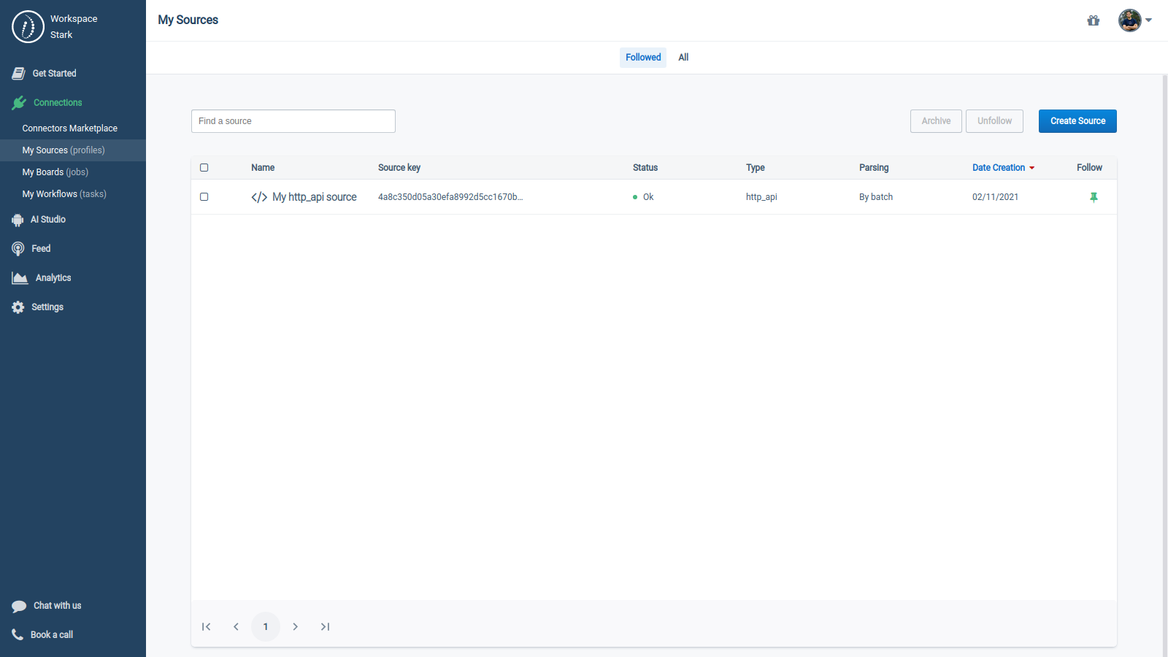
Task: Click the http_api type cell
Action: (761, 197)
